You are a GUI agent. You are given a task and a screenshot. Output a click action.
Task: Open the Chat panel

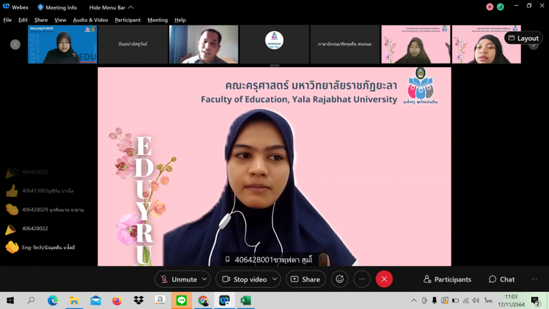501,279
